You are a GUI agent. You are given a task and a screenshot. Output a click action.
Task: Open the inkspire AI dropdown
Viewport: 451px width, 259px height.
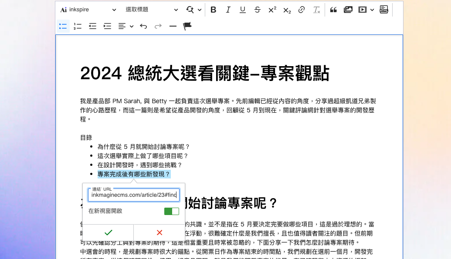88,10
